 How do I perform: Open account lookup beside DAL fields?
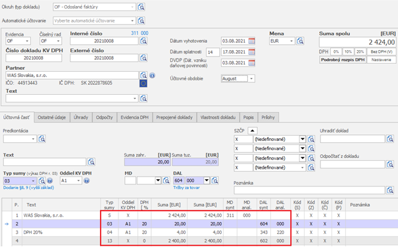[x=214, y=180]
